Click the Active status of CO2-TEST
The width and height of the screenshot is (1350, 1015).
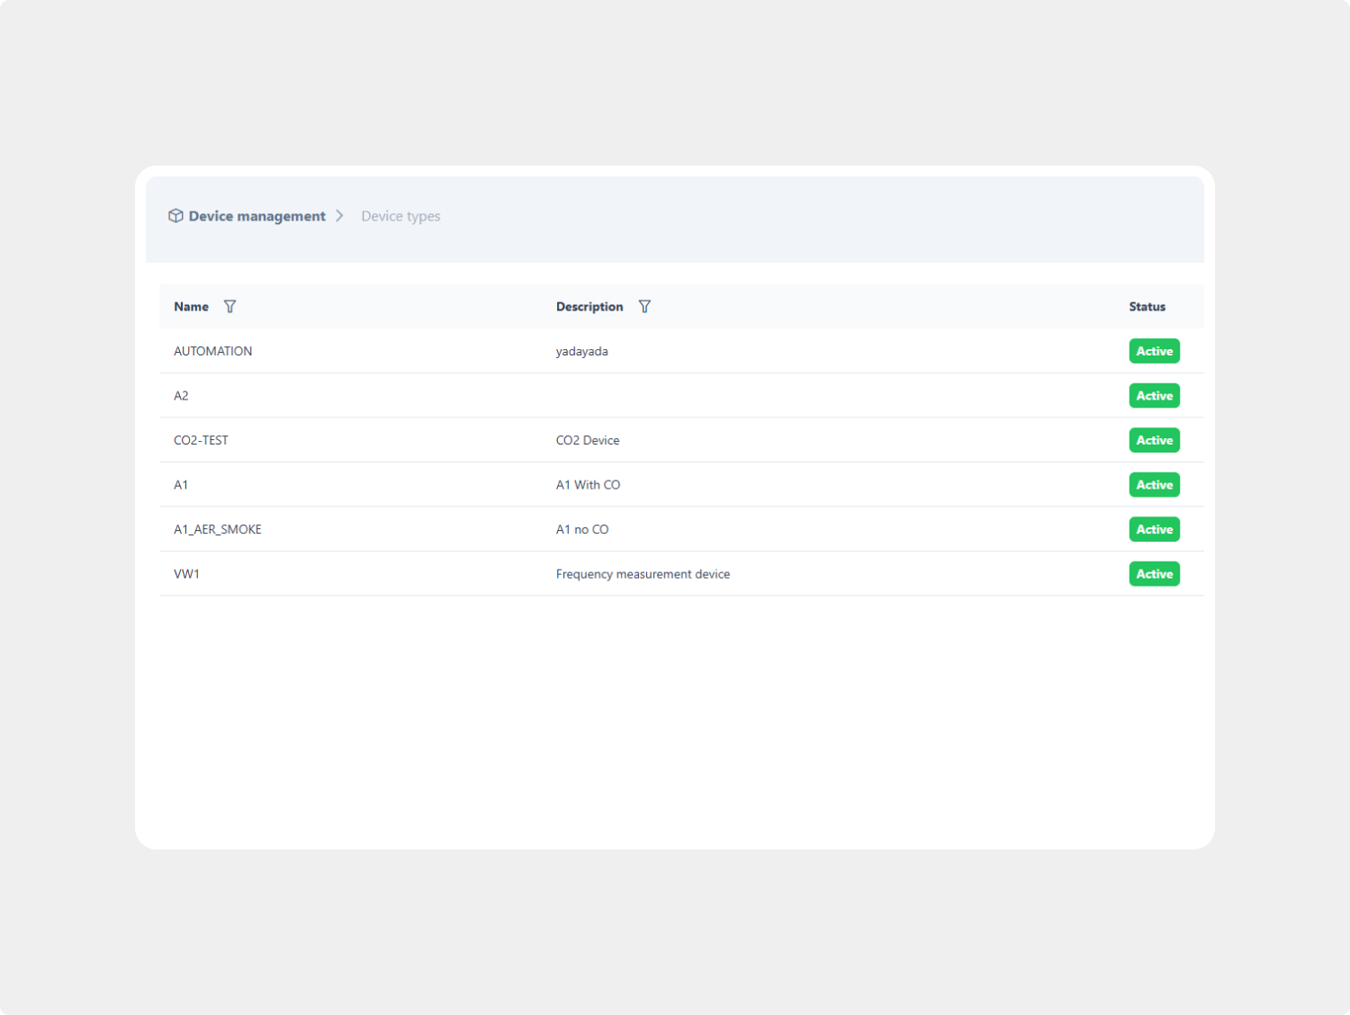(x=1154, y=440)
